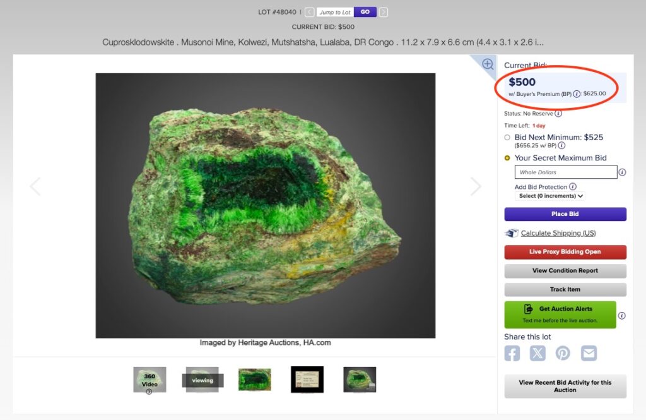Viewport: 646px width, 420px height.
Task: Advance to next image with right arrow
Action: click(476, 186)
